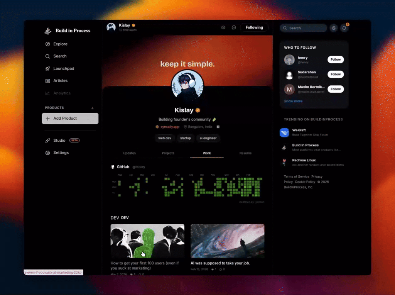Screen dimensions: 395x295
Task: Open 'How to get your first 100 users' title
Action: (x=145, y=266)
